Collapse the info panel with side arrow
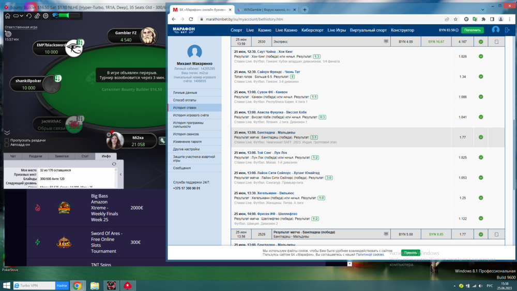 point(120,174)
